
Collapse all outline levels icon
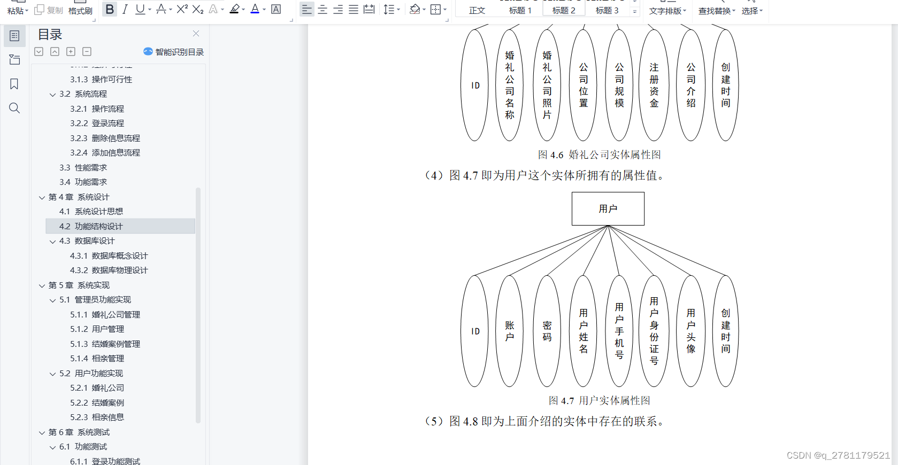55,51
